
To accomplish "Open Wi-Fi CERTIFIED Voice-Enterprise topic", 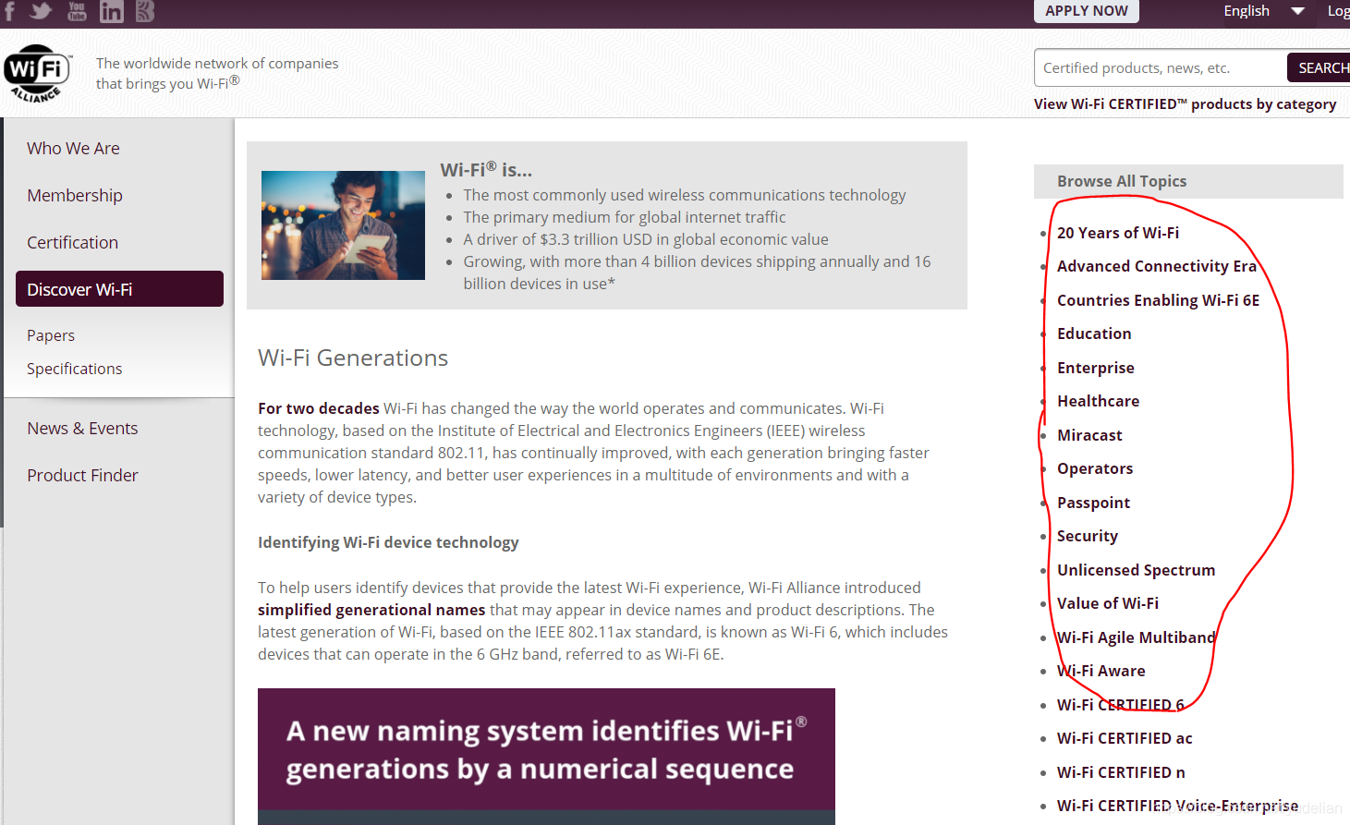I will coord(1177,806).
